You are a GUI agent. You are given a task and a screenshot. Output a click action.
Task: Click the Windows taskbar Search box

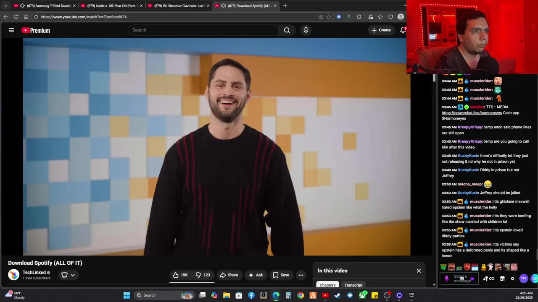click(164, 295)
